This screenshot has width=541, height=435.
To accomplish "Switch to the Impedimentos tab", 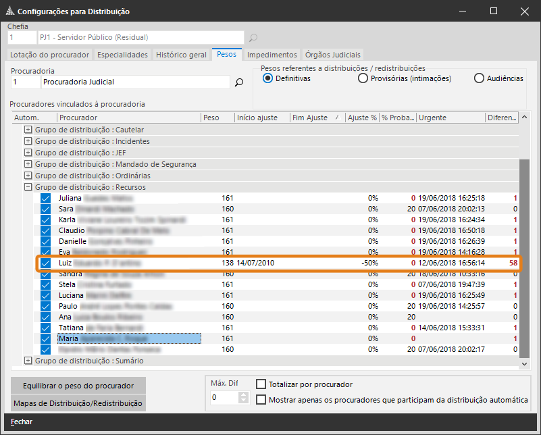I will tap(272, 55).
